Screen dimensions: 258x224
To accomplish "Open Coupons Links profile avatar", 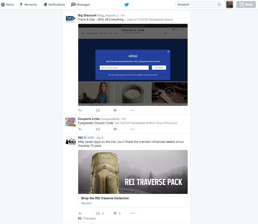I will 71,122.
